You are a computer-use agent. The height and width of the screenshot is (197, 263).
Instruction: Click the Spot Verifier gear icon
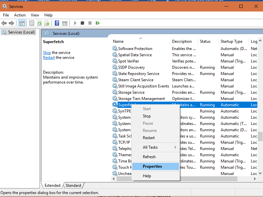[115, 61]
